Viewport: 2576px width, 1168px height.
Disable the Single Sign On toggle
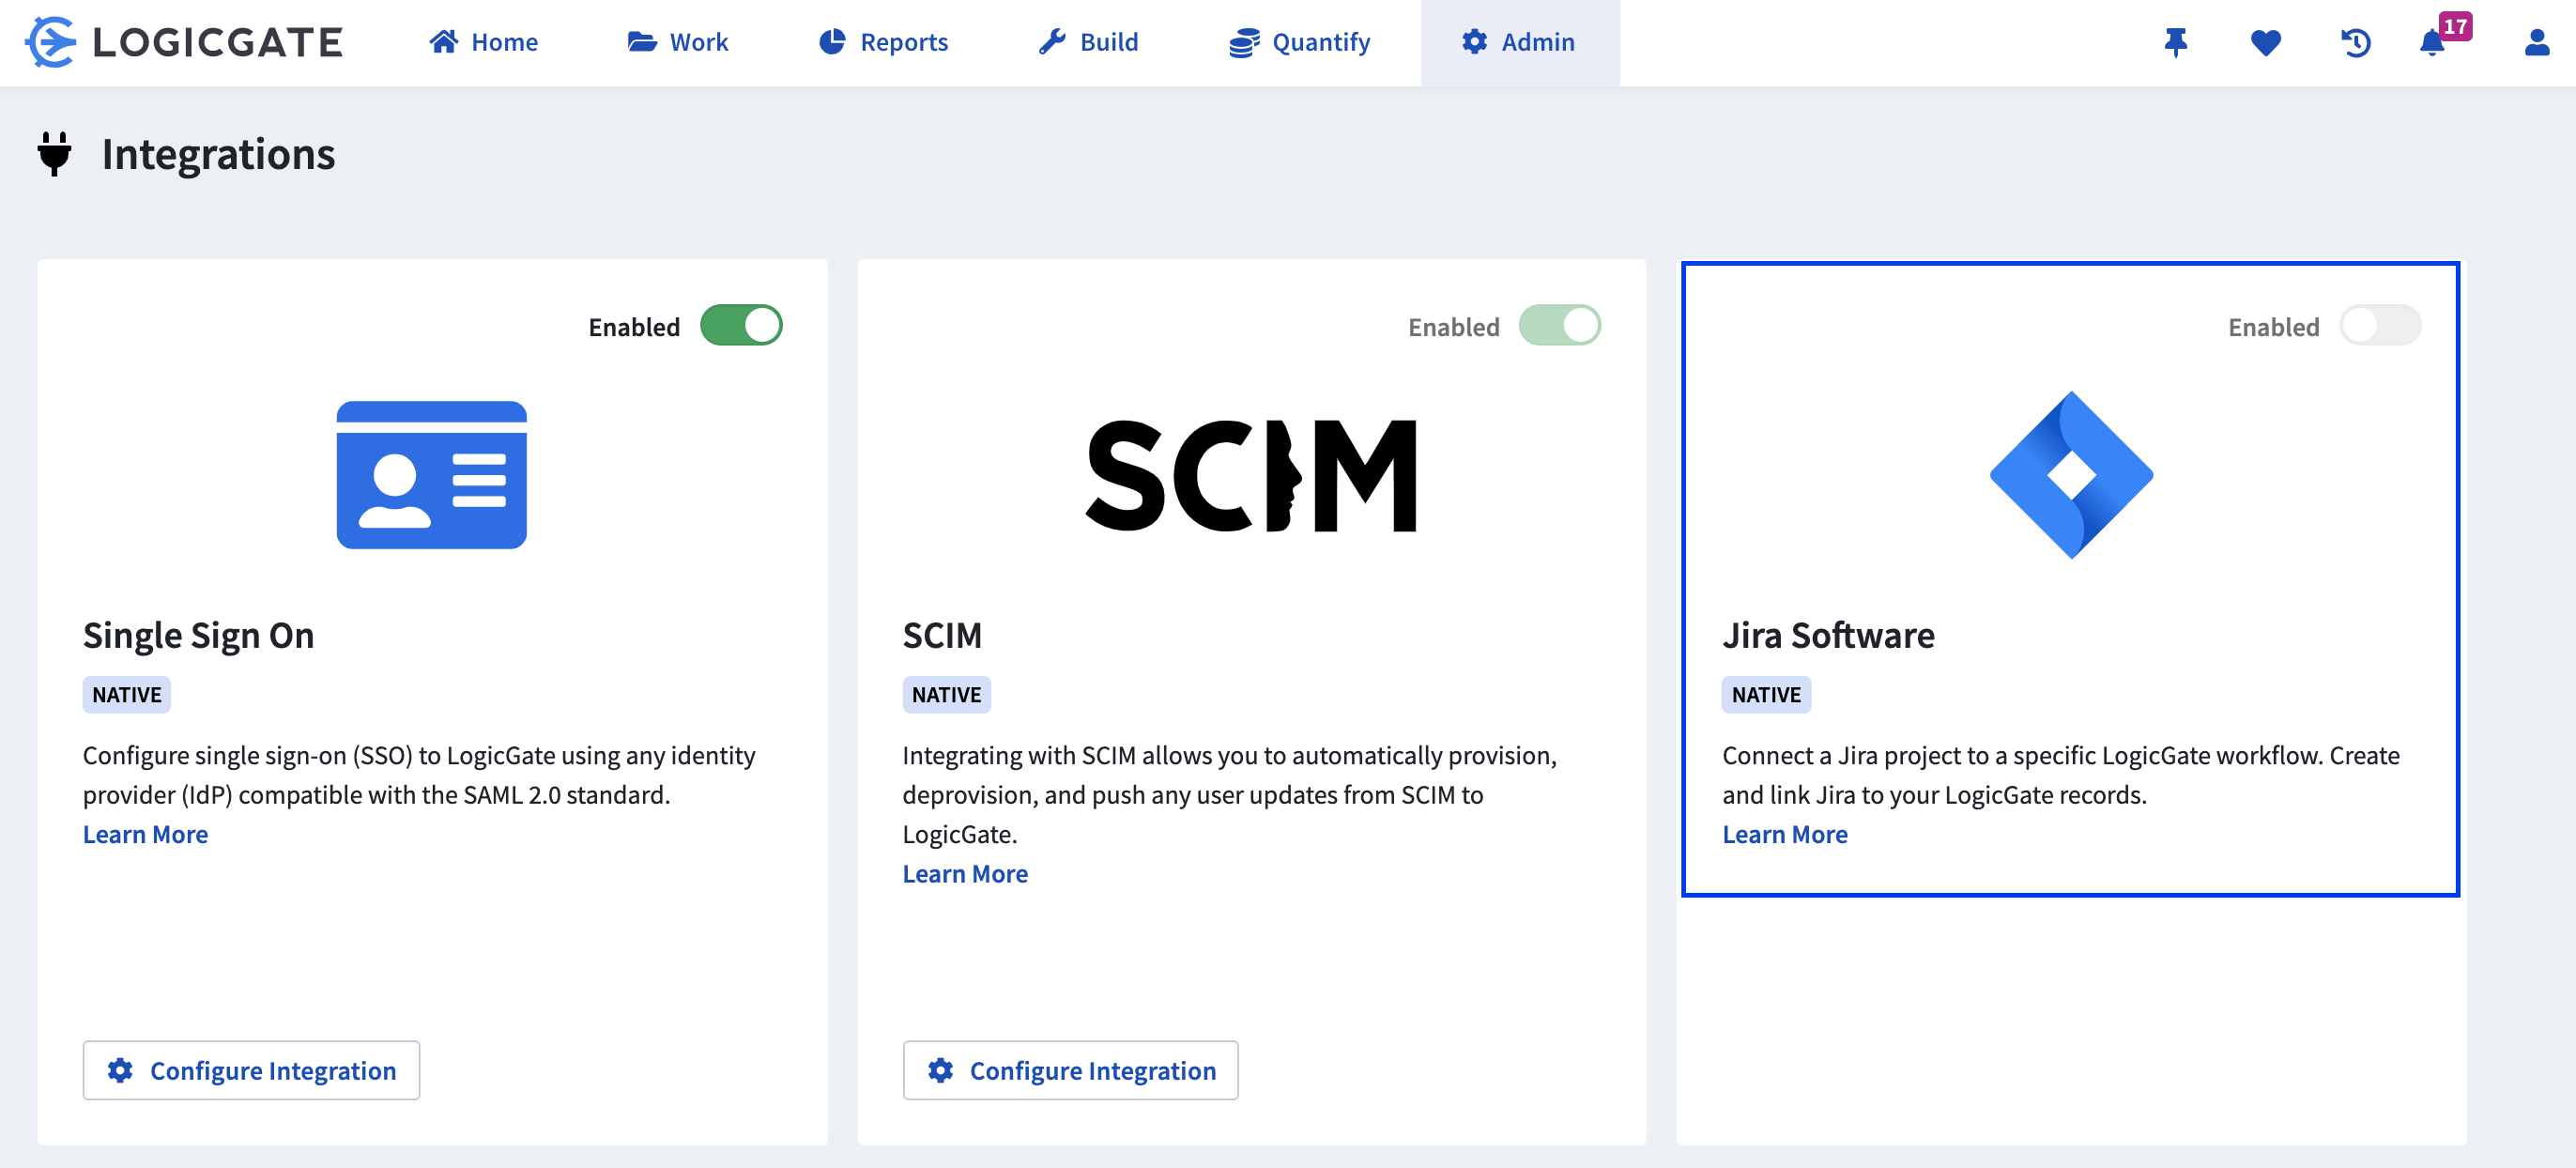[x=741, y=325]
